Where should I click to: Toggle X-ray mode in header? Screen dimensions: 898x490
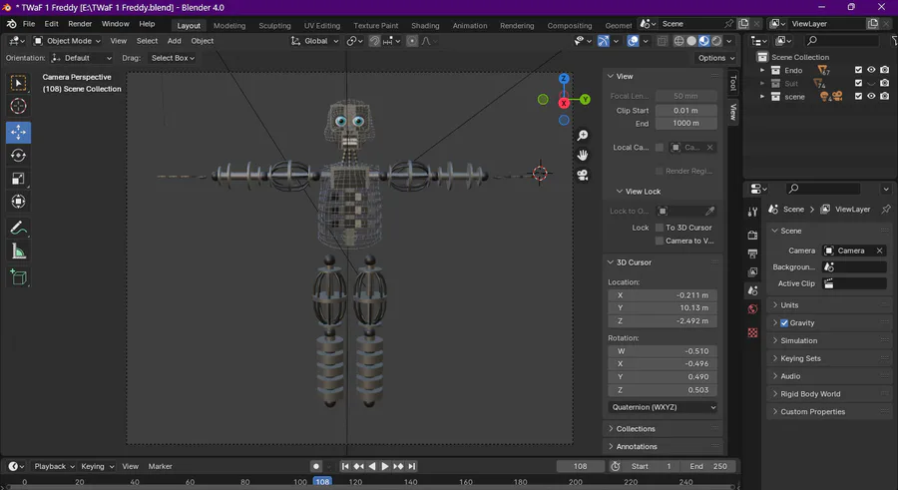coord(663,41)
